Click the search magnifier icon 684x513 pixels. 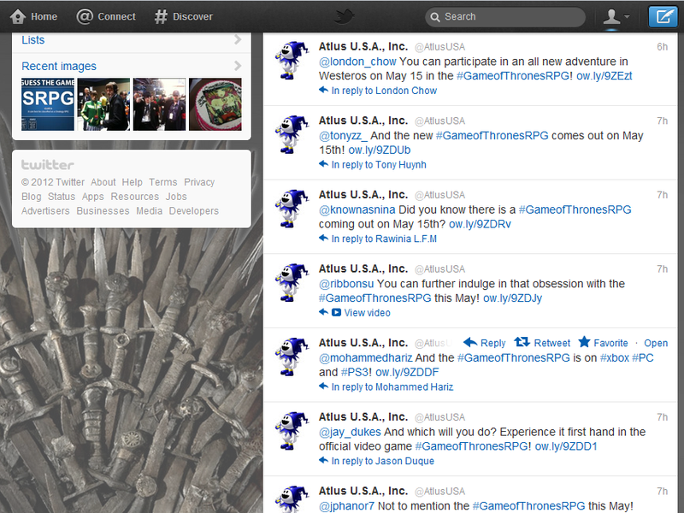[x=435, y=17]
